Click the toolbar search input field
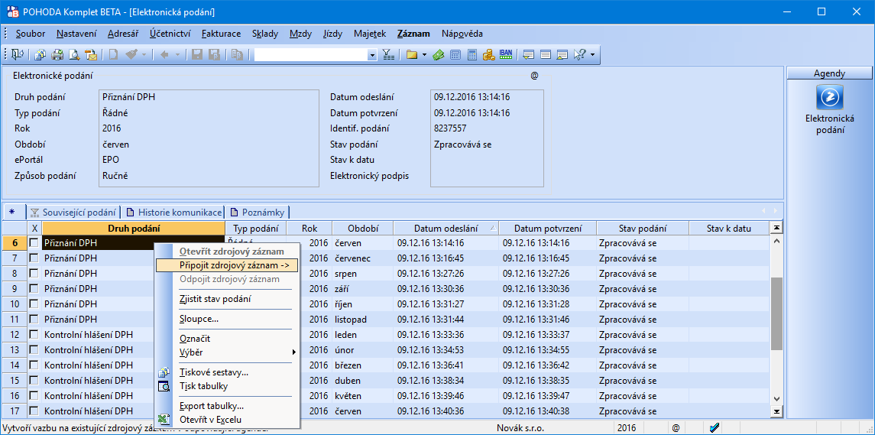The image size is (875, 435). point(311,55)
